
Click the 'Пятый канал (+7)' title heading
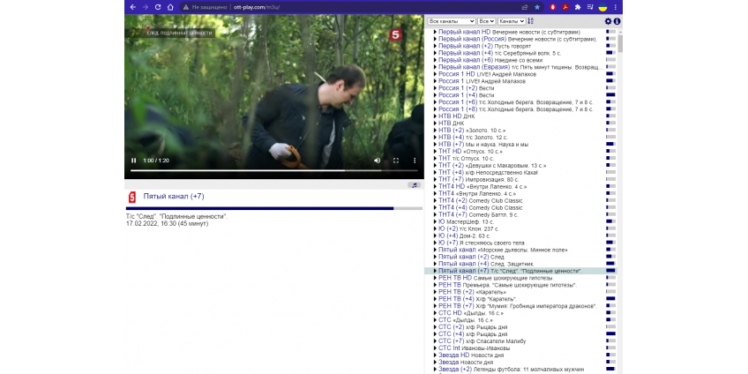point(174,196)
